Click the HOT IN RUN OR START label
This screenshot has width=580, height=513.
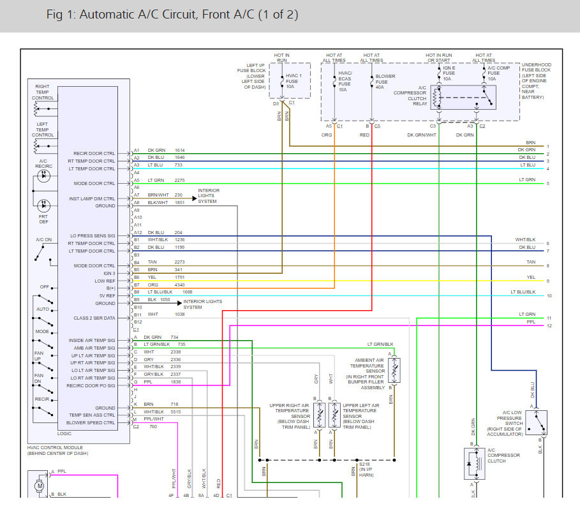[x=439, y=57]
